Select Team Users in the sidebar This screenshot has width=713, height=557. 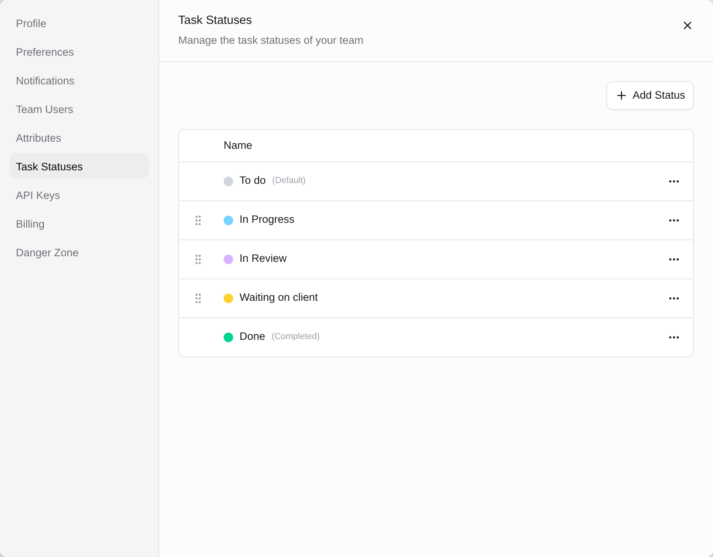coord(79,109)
